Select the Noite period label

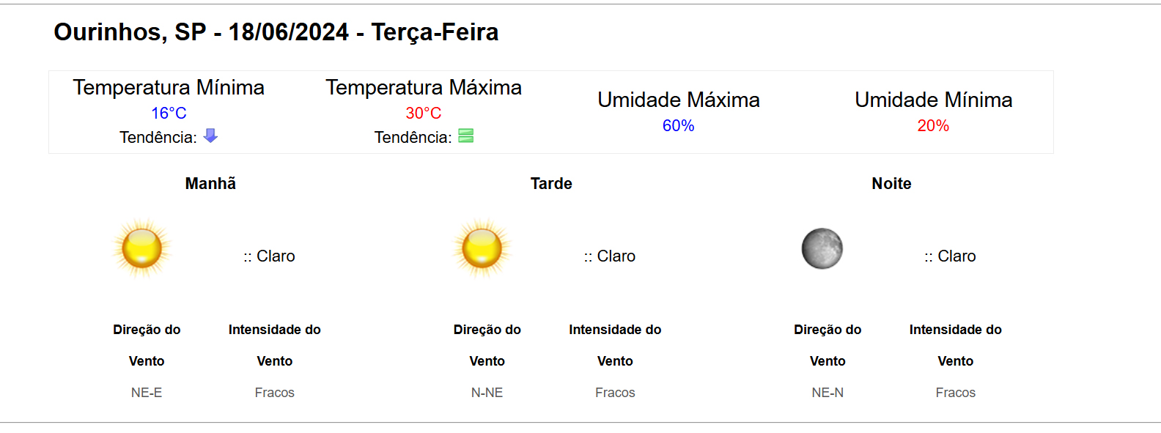(x=891, y=184)
